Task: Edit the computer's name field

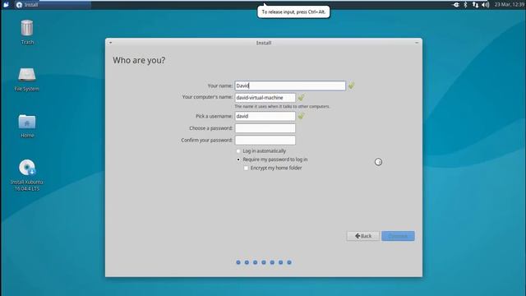Action: click(x=265, y=98)
